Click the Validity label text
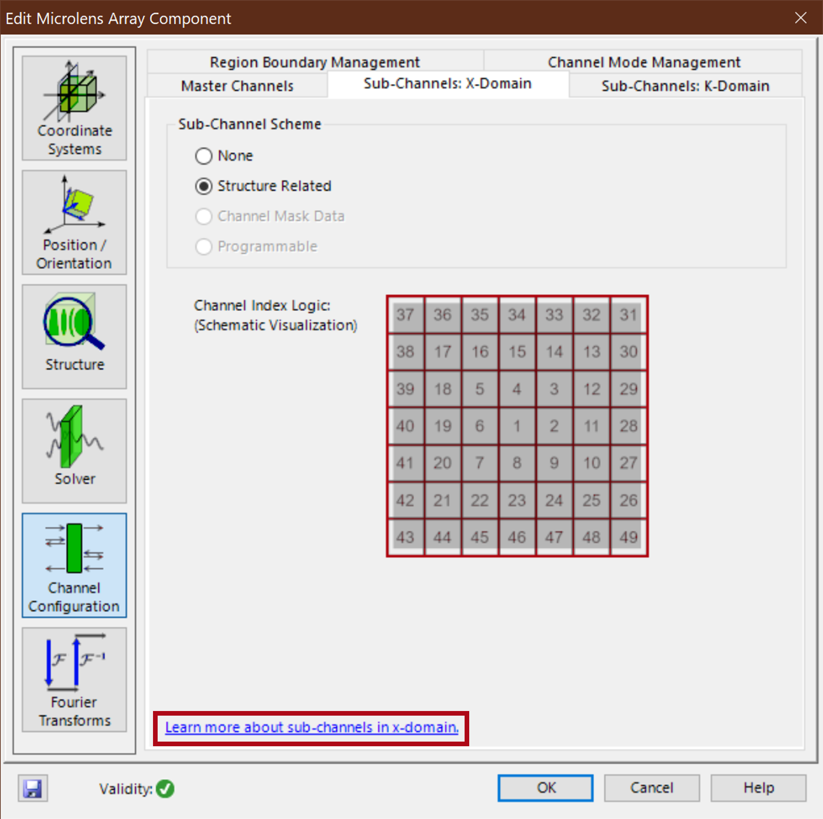This screenshot has width=823, height=819. (x=126, y=789)
